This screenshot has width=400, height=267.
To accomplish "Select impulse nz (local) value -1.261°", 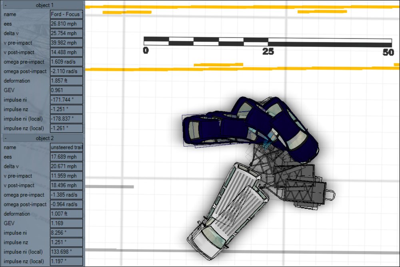I will [66, 128].
